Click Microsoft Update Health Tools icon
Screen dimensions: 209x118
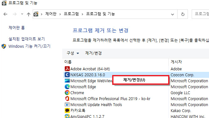[67, 105]
